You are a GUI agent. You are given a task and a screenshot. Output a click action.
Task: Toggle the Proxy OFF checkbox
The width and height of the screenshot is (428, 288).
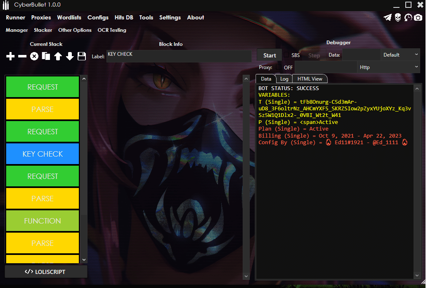(279, 67)
